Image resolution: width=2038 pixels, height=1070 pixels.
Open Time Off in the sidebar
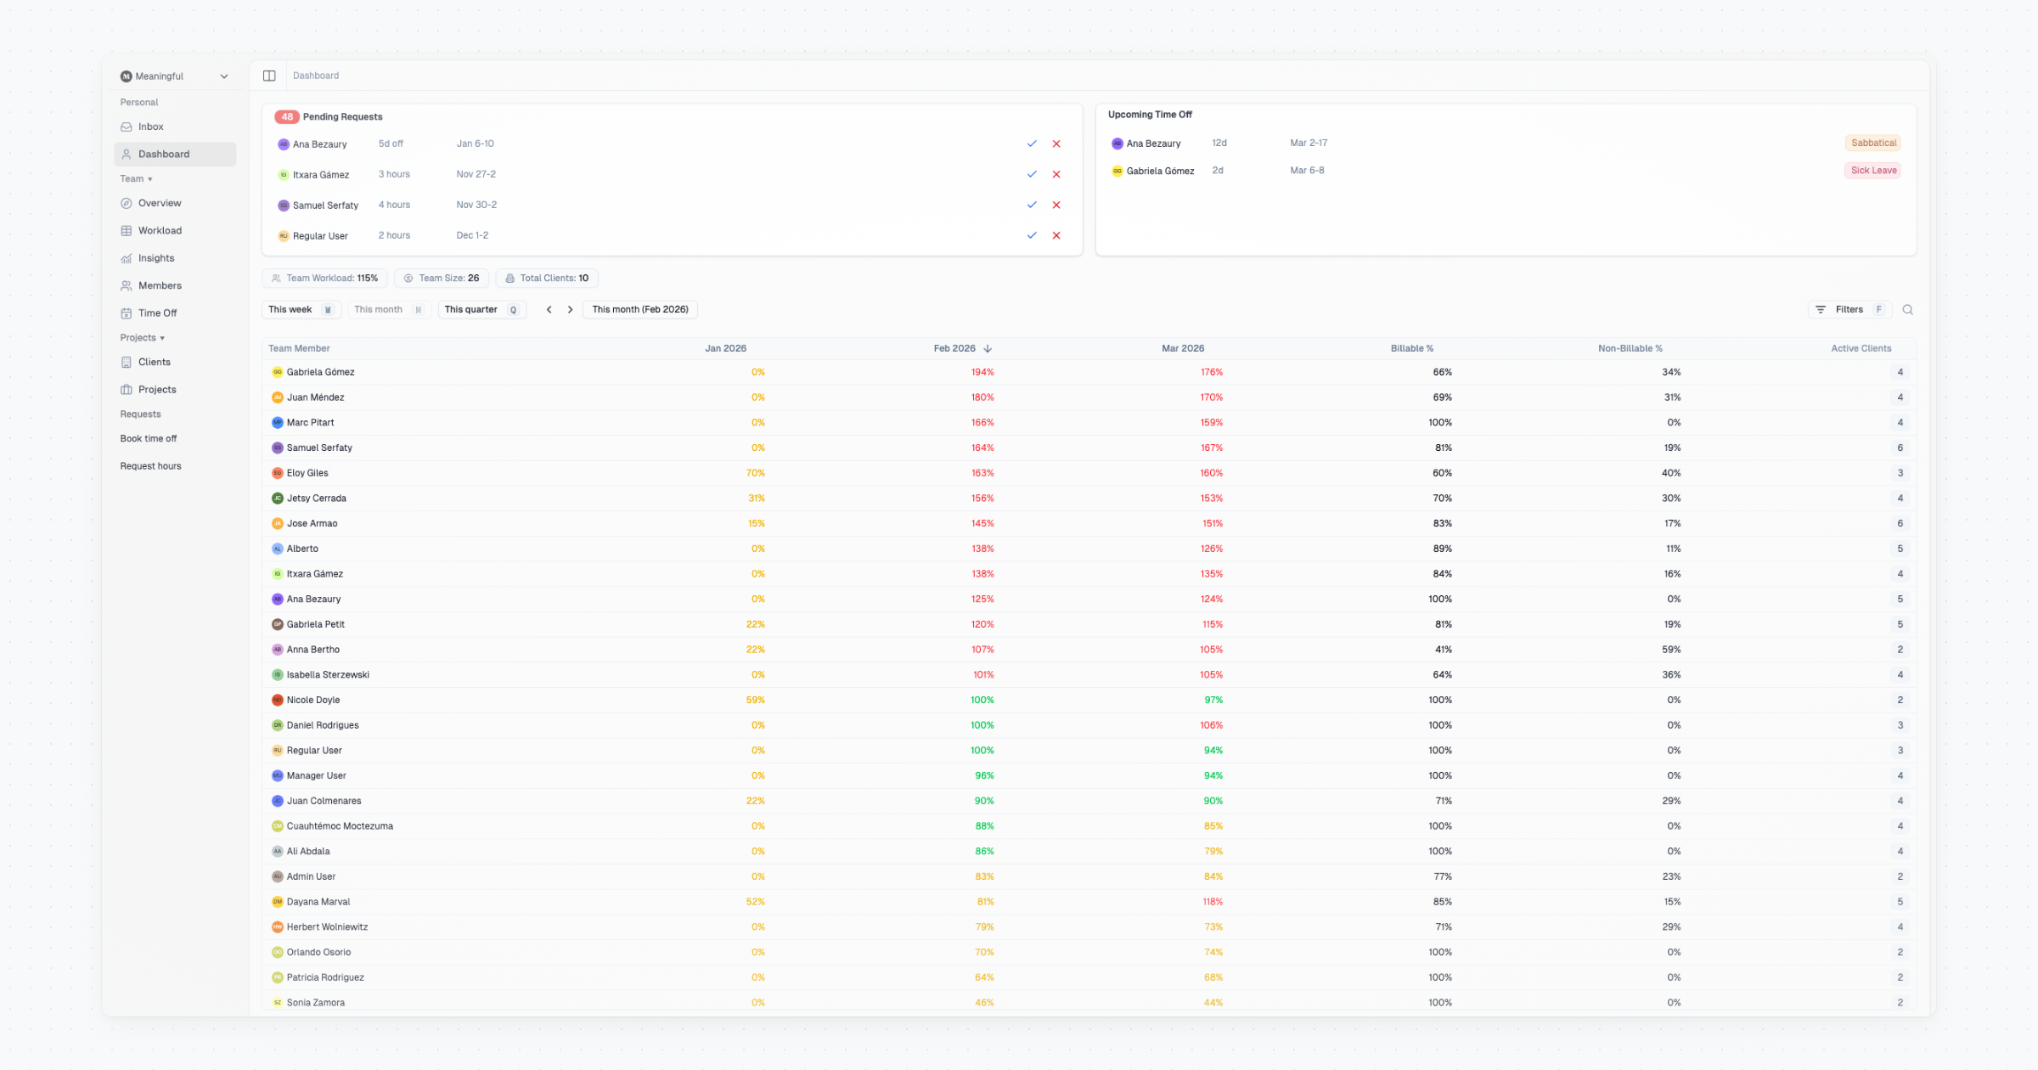pos(158,313)
